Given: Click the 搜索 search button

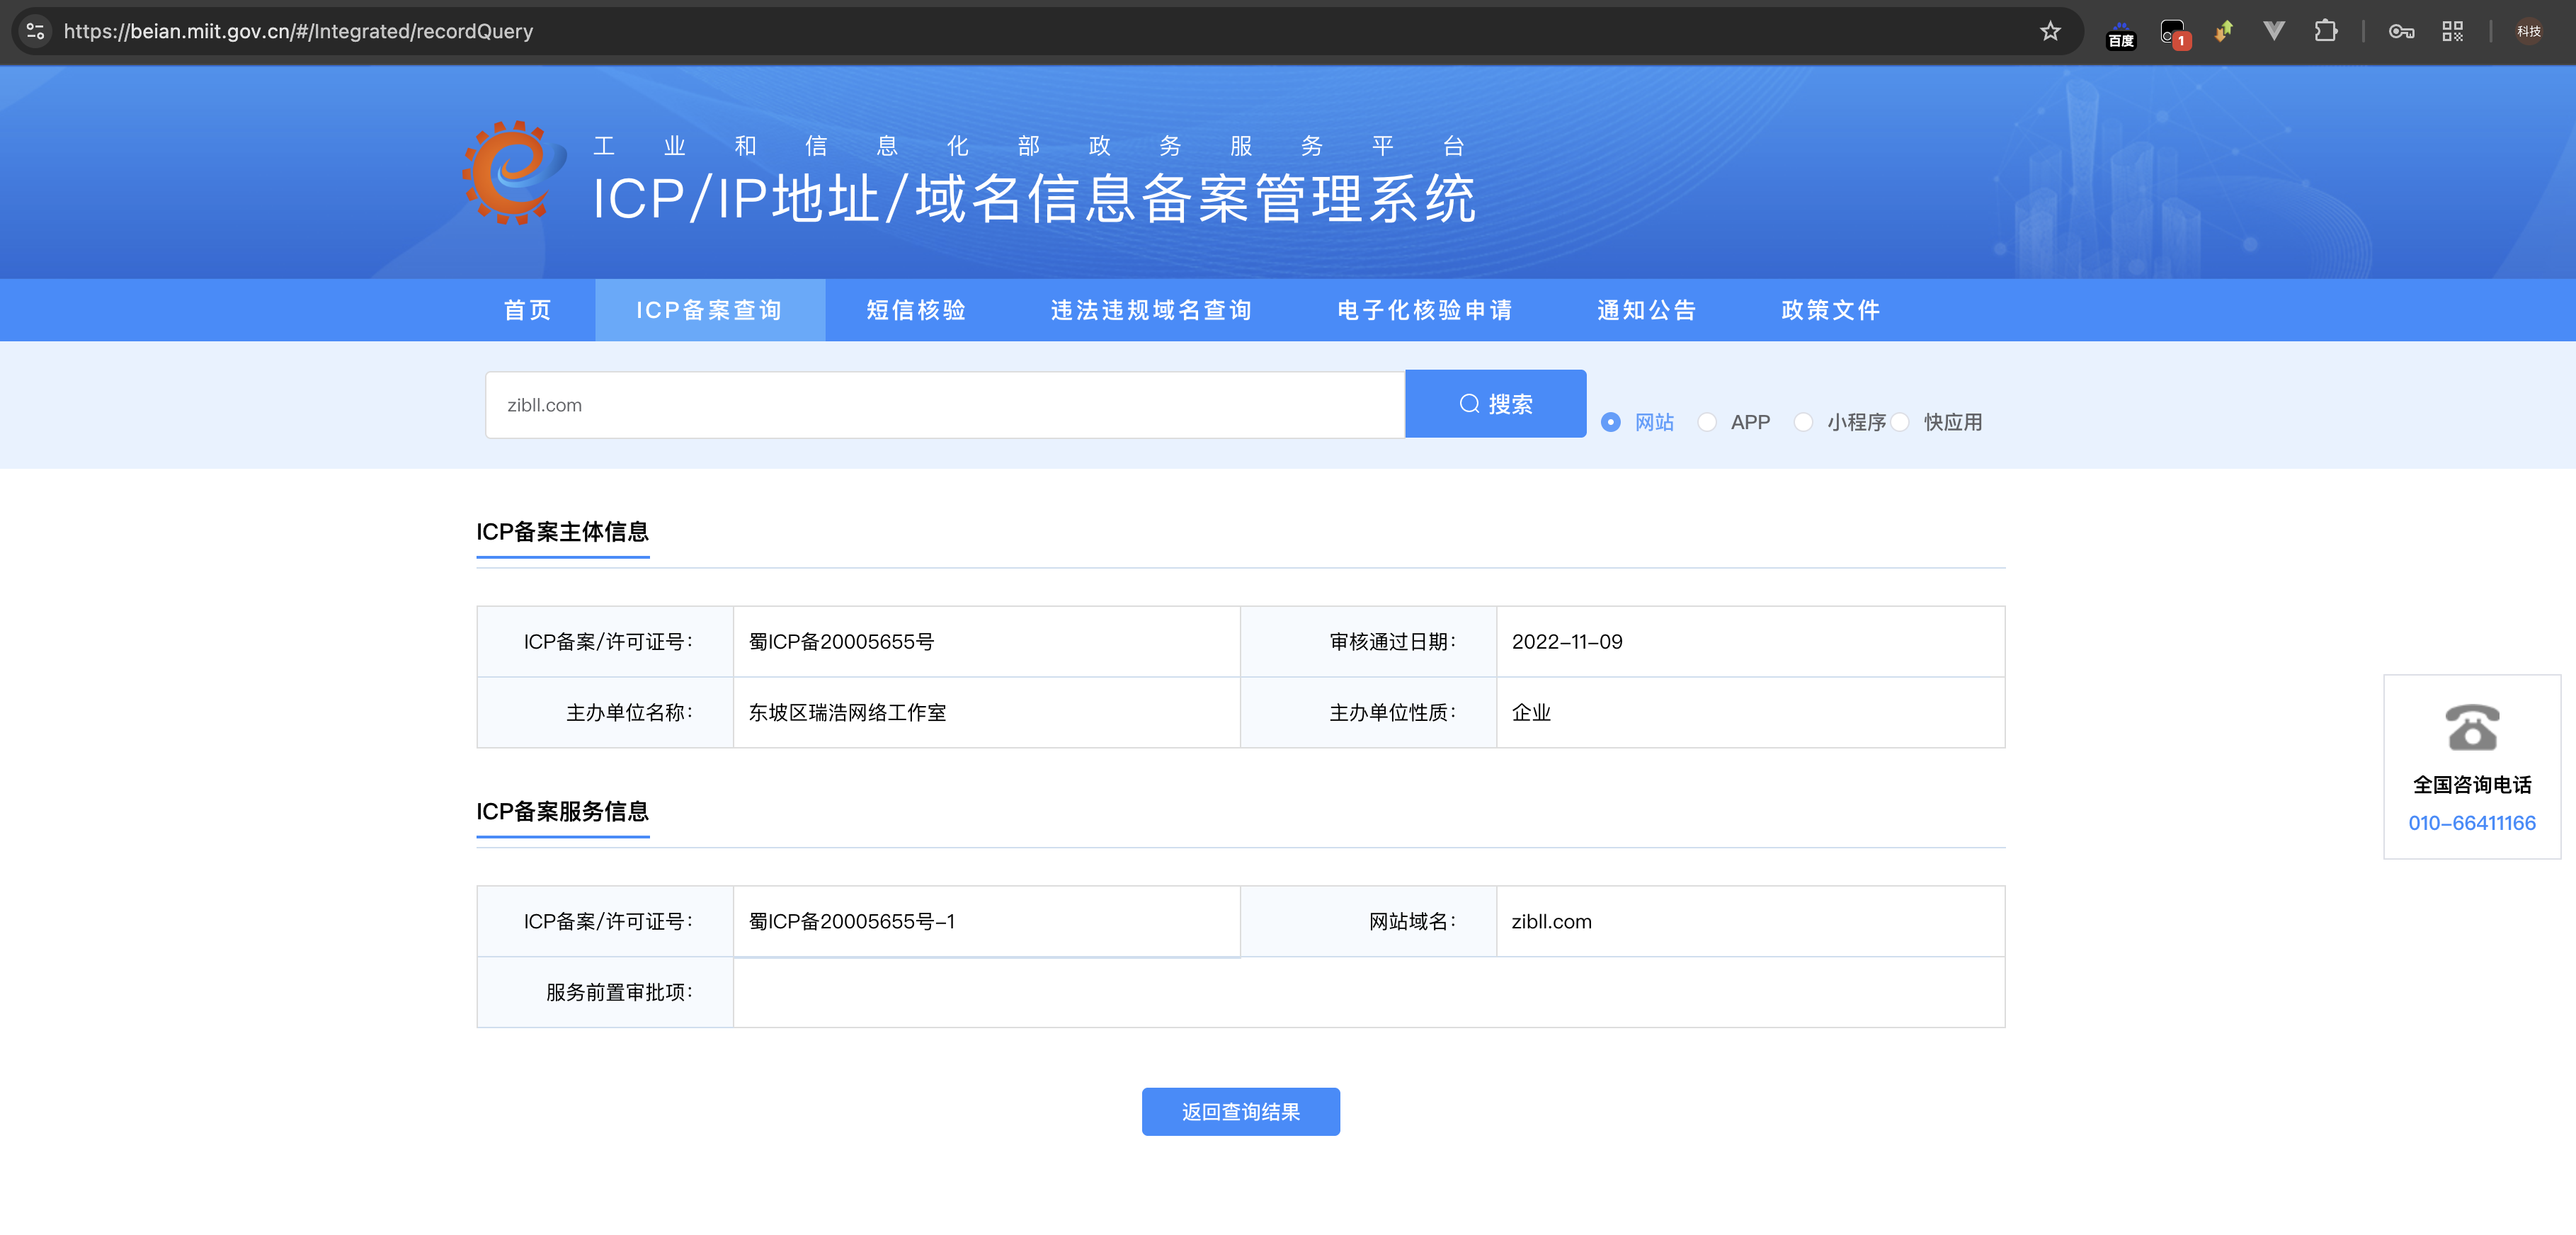Looking at the screenshot, I should pyautogui.click(x=1495, y=404).
